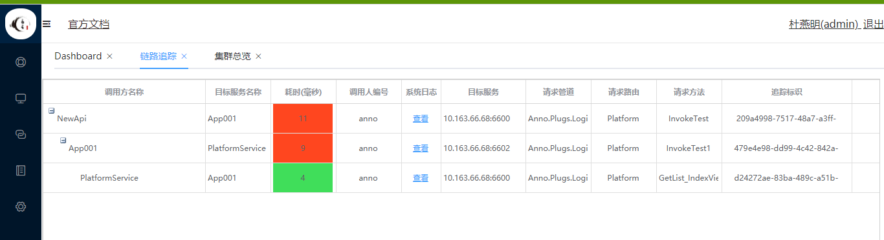The image size is (884, 240).
Task: Click the 追踪标识 column header
Action: click(x=787, y=92)
